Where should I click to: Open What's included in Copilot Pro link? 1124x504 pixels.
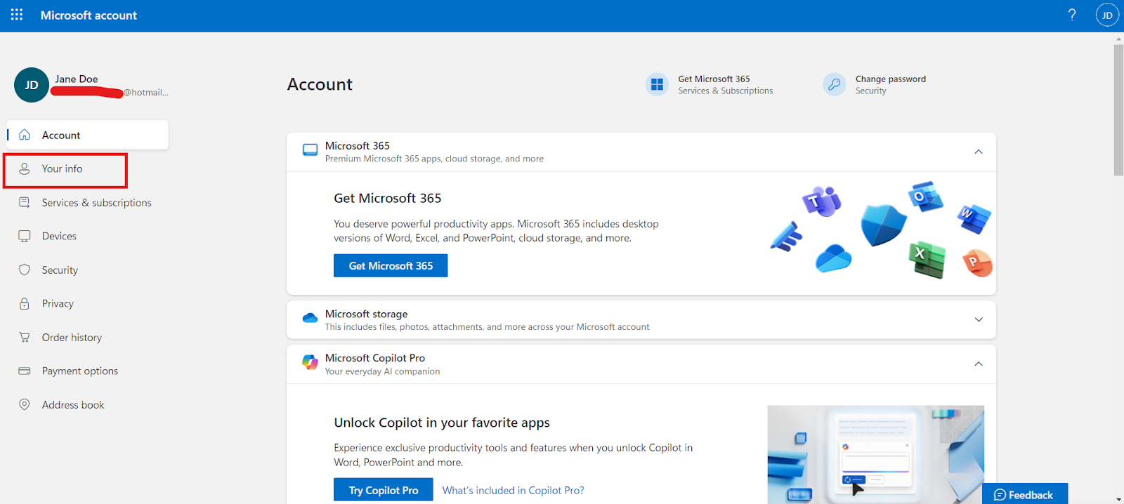[513, 491]
